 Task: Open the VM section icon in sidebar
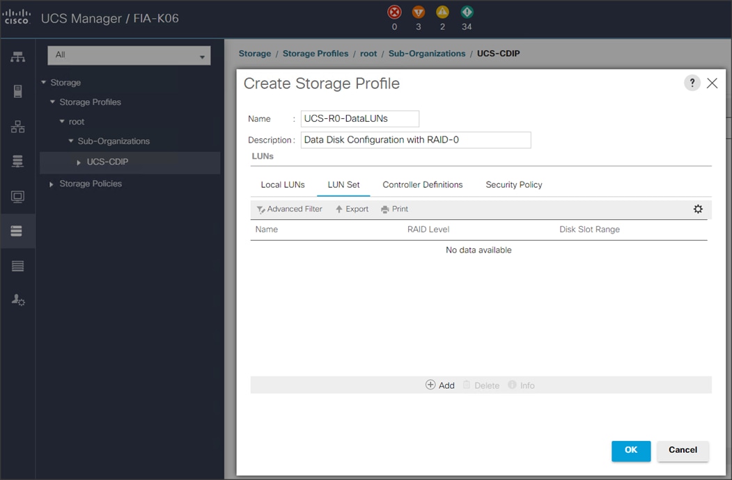(x=17, y=195)
